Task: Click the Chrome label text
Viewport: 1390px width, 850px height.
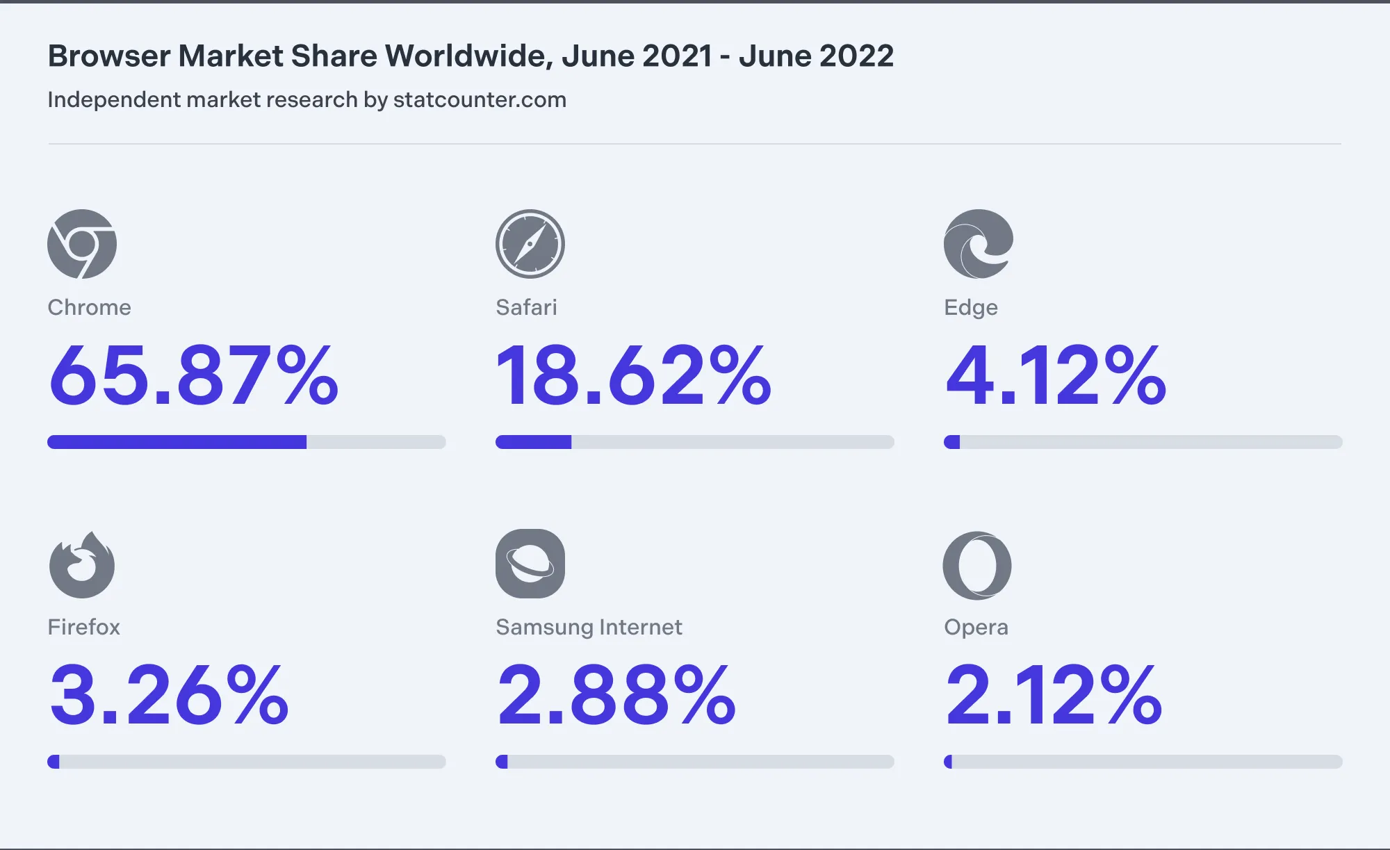Action: [x=89, y=307]
